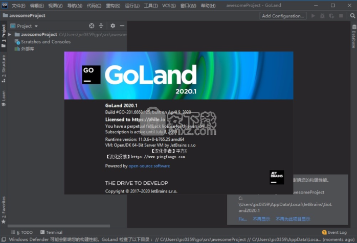This screenshot has width=357, height=243.
Task: Click the Collapse All icon in Project panel
Action: click(101, 26)
